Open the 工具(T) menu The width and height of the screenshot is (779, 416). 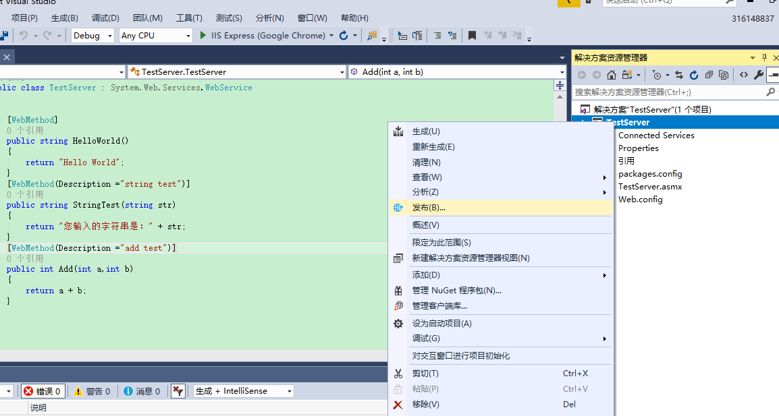point(189,18)
